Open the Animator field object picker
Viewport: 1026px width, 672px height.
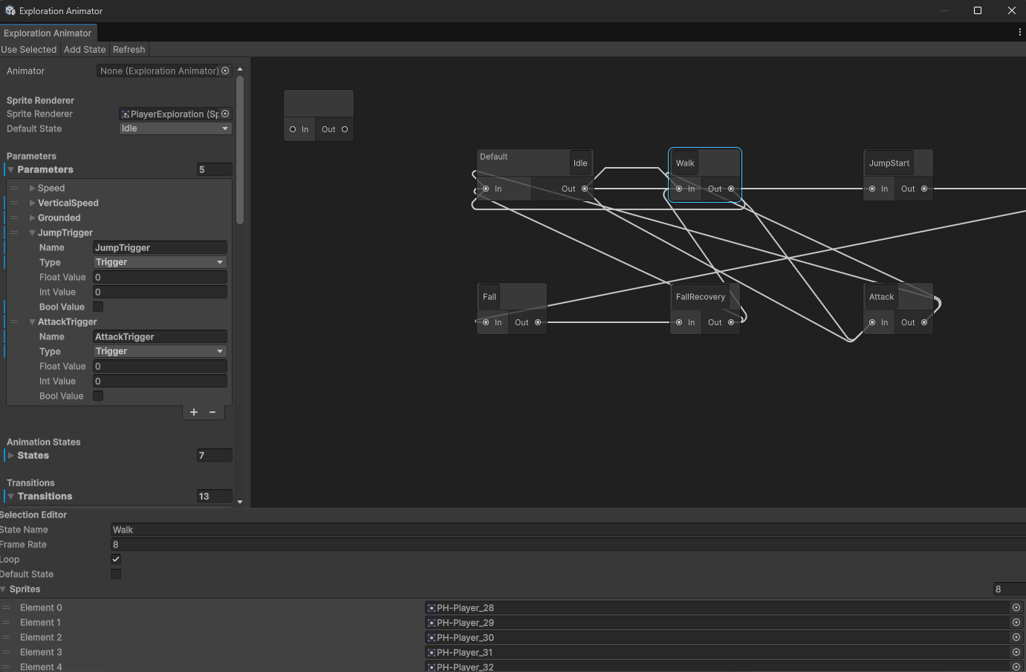tap(225, 71)
